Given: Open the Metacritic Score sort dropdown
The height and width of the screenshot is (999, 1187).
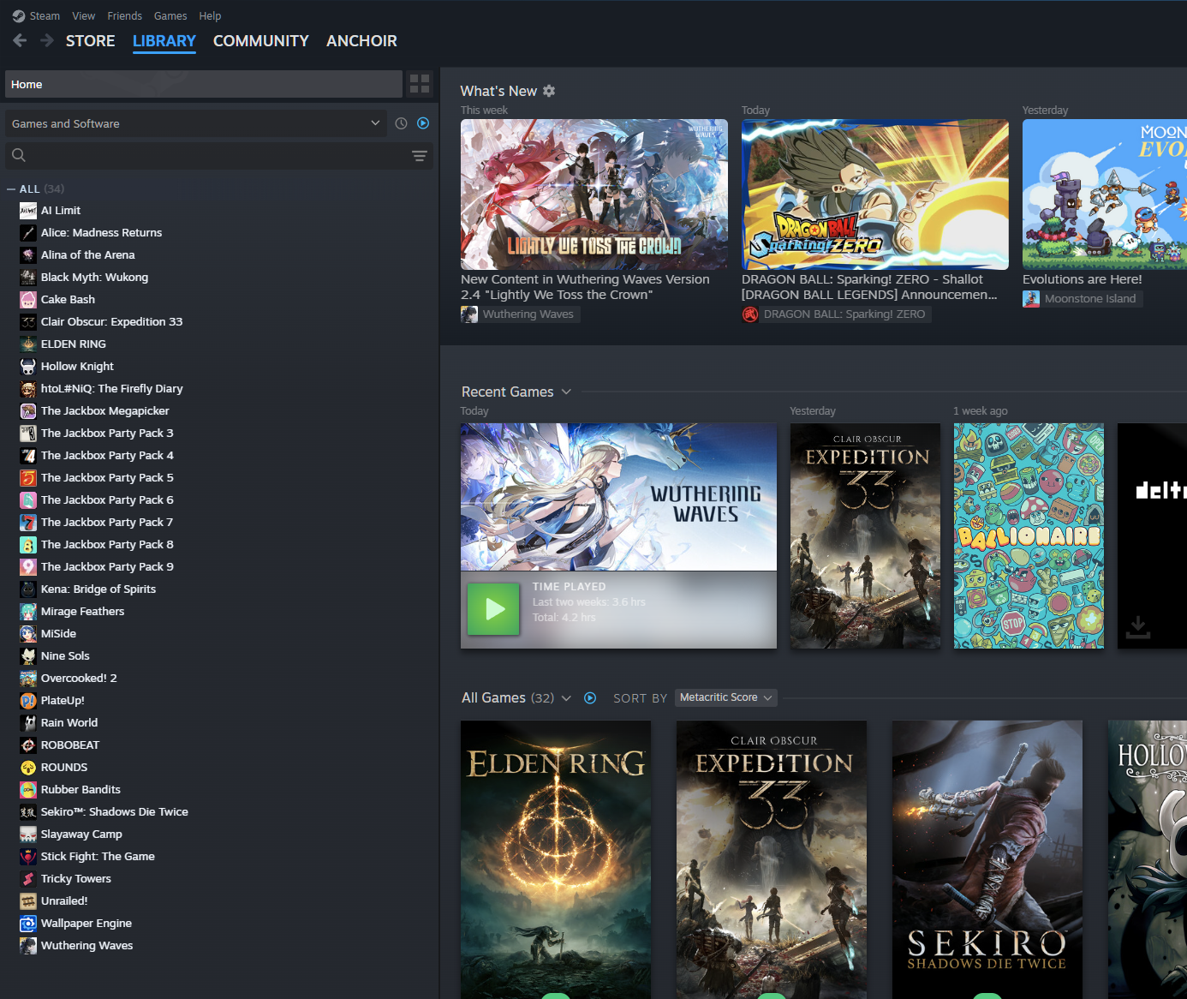Looking at the screenshot, I should [x=726, y=697].
